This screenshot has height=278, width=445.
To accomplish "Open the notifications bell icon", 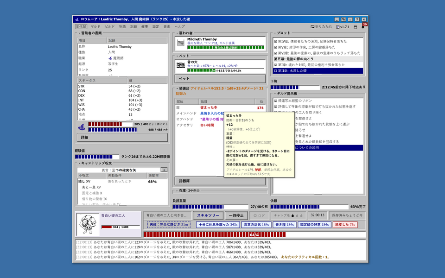I will (363, 27).
